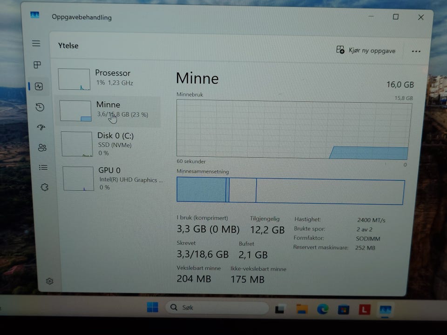447x335 pixels.
Task: Open Microsoft Edge from the taskbar
Action: click(323, 309)
